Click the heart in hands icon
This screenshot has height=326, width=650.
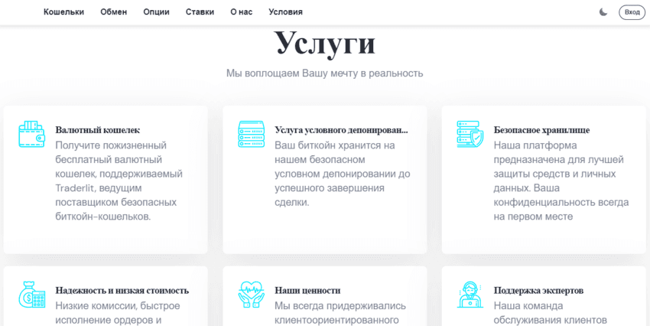tap(252, 295)
